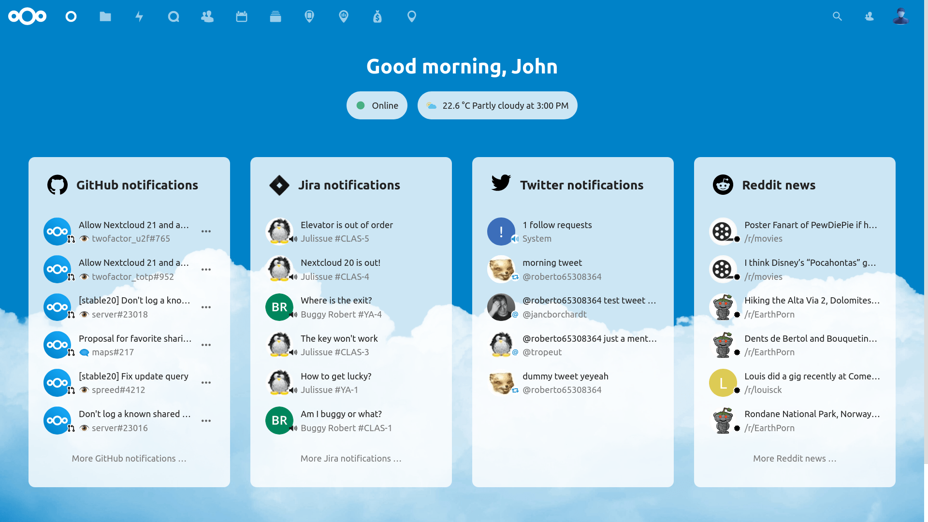The image size is (928, 522).
Task: Toggle Online status indicator
Action: click(x=377, y=105)
